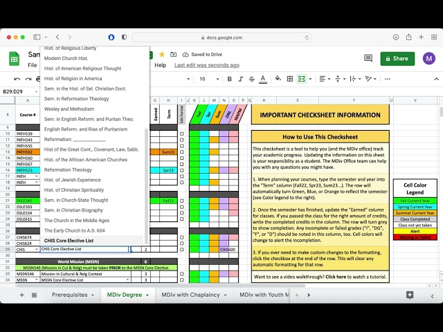Open borders menu

tap(290, 79)
